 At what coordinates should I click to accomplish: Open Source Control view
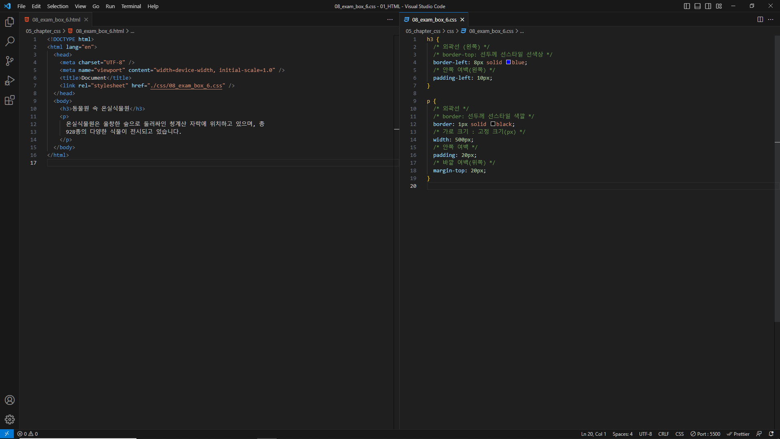pyautogui.click(x=10, y=61)
